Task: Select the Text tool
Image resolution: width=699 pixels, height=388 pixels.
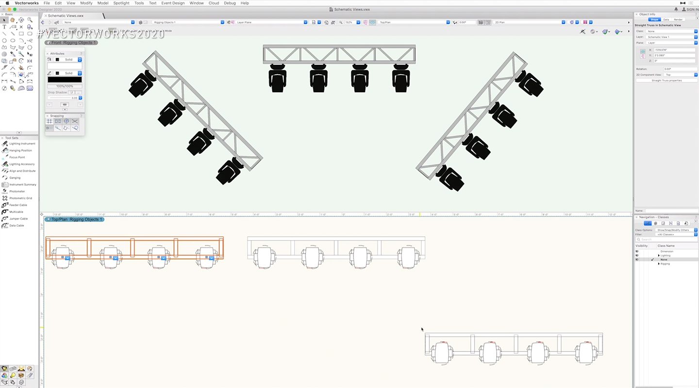Action: 4,27
